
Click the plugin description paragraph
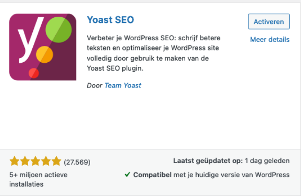tap(154, 53)
